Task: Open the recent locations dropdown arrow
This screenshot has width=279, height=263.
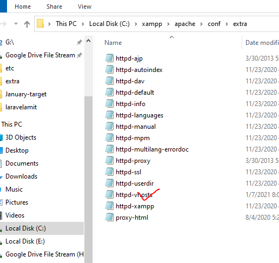Action: (16, 23)
